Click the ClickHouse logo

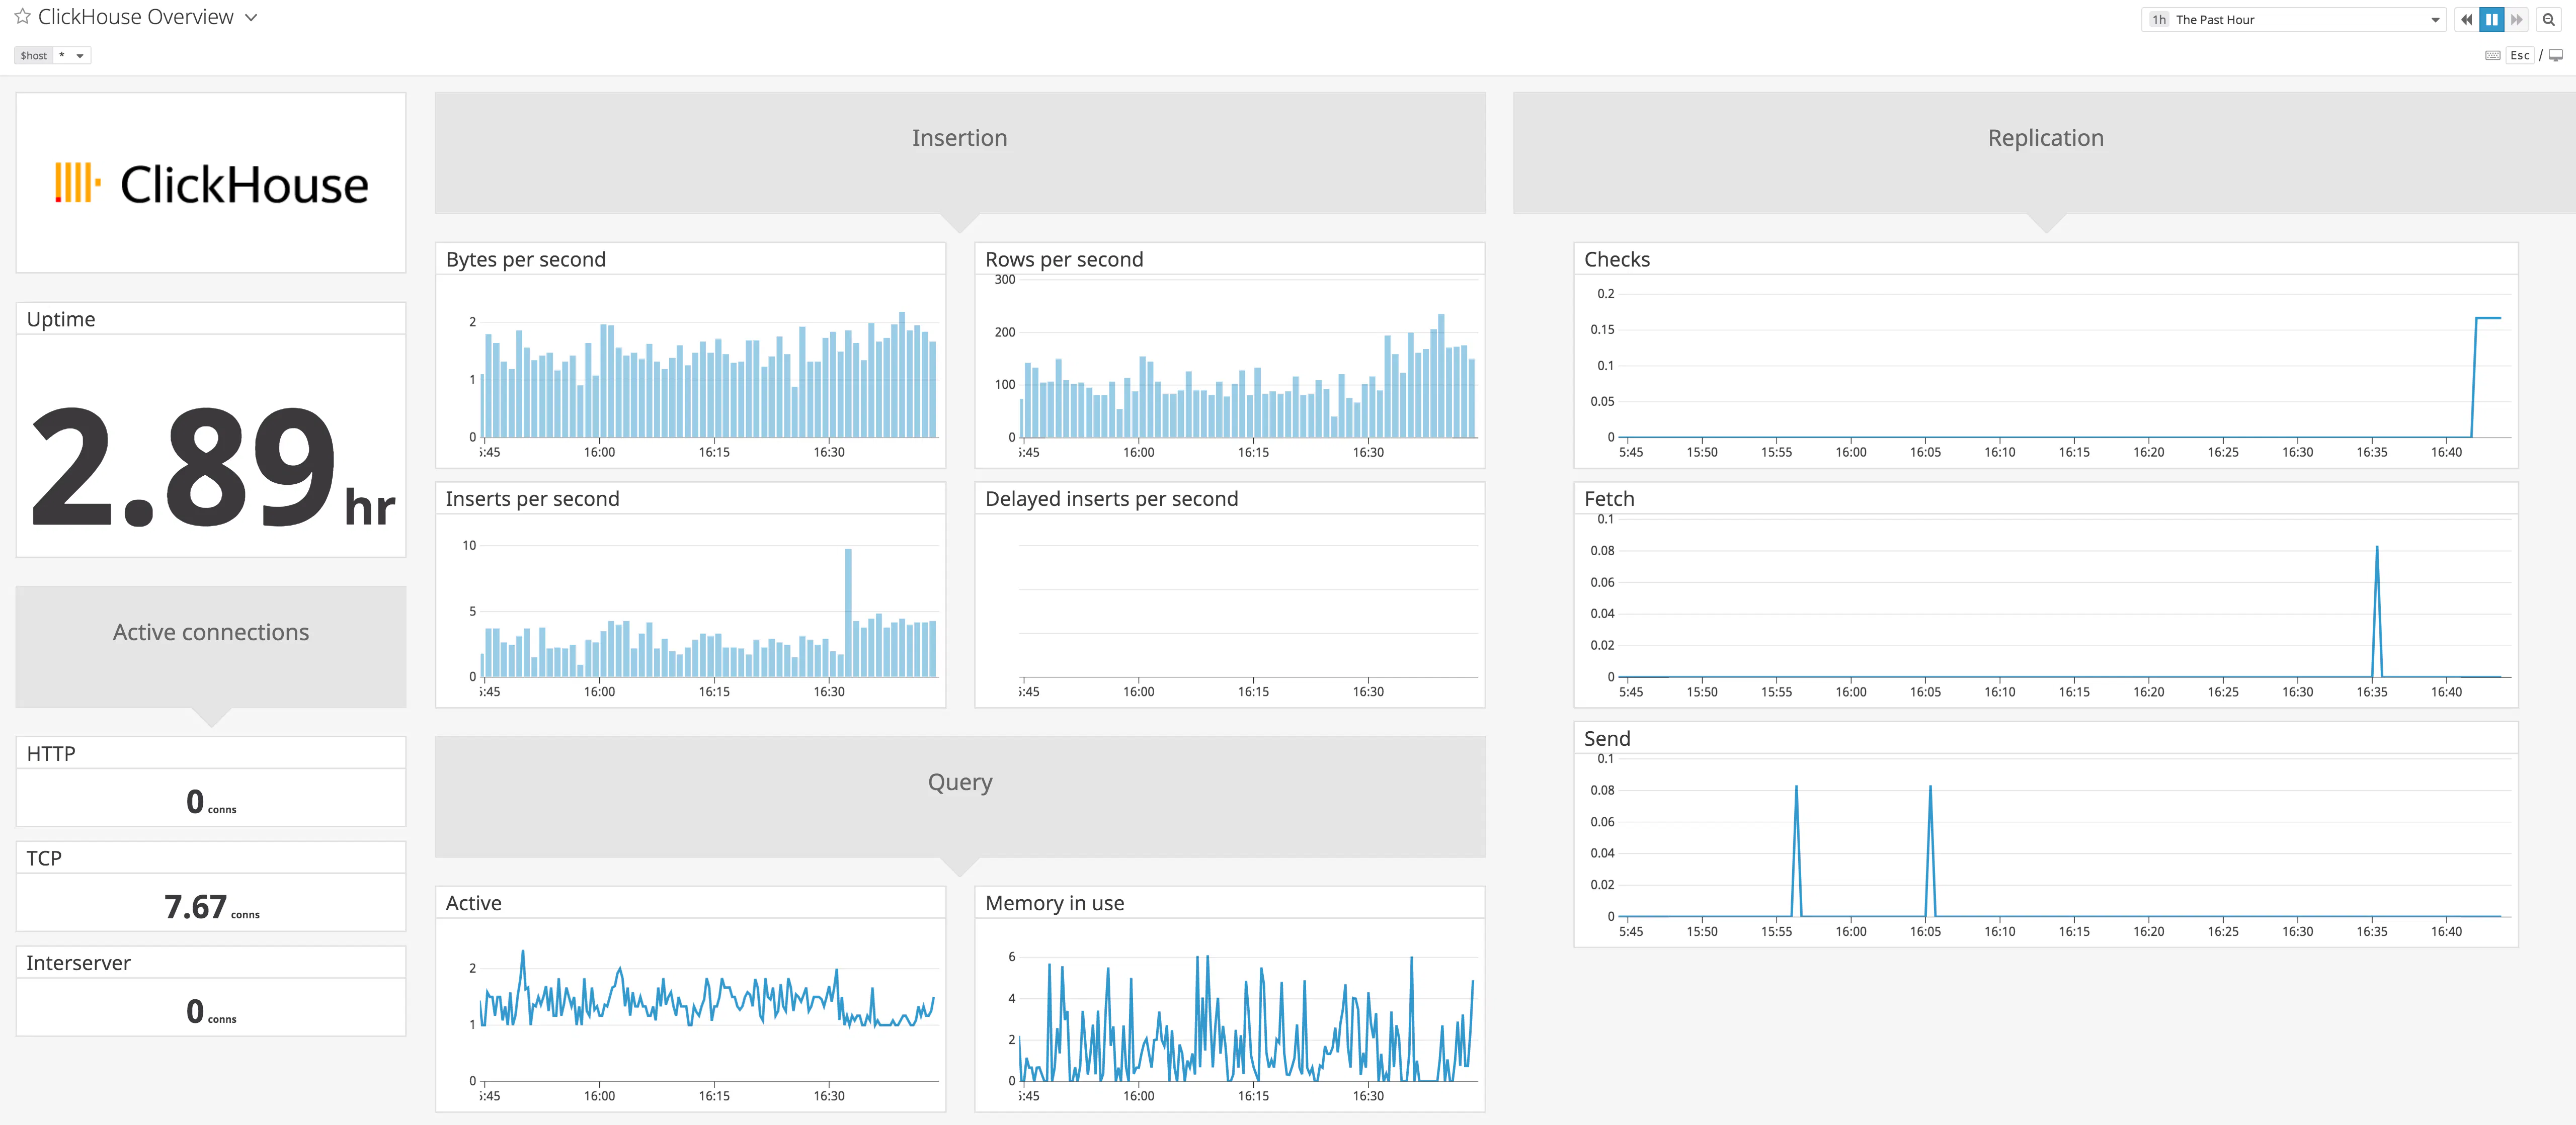(x=211, y=183)
